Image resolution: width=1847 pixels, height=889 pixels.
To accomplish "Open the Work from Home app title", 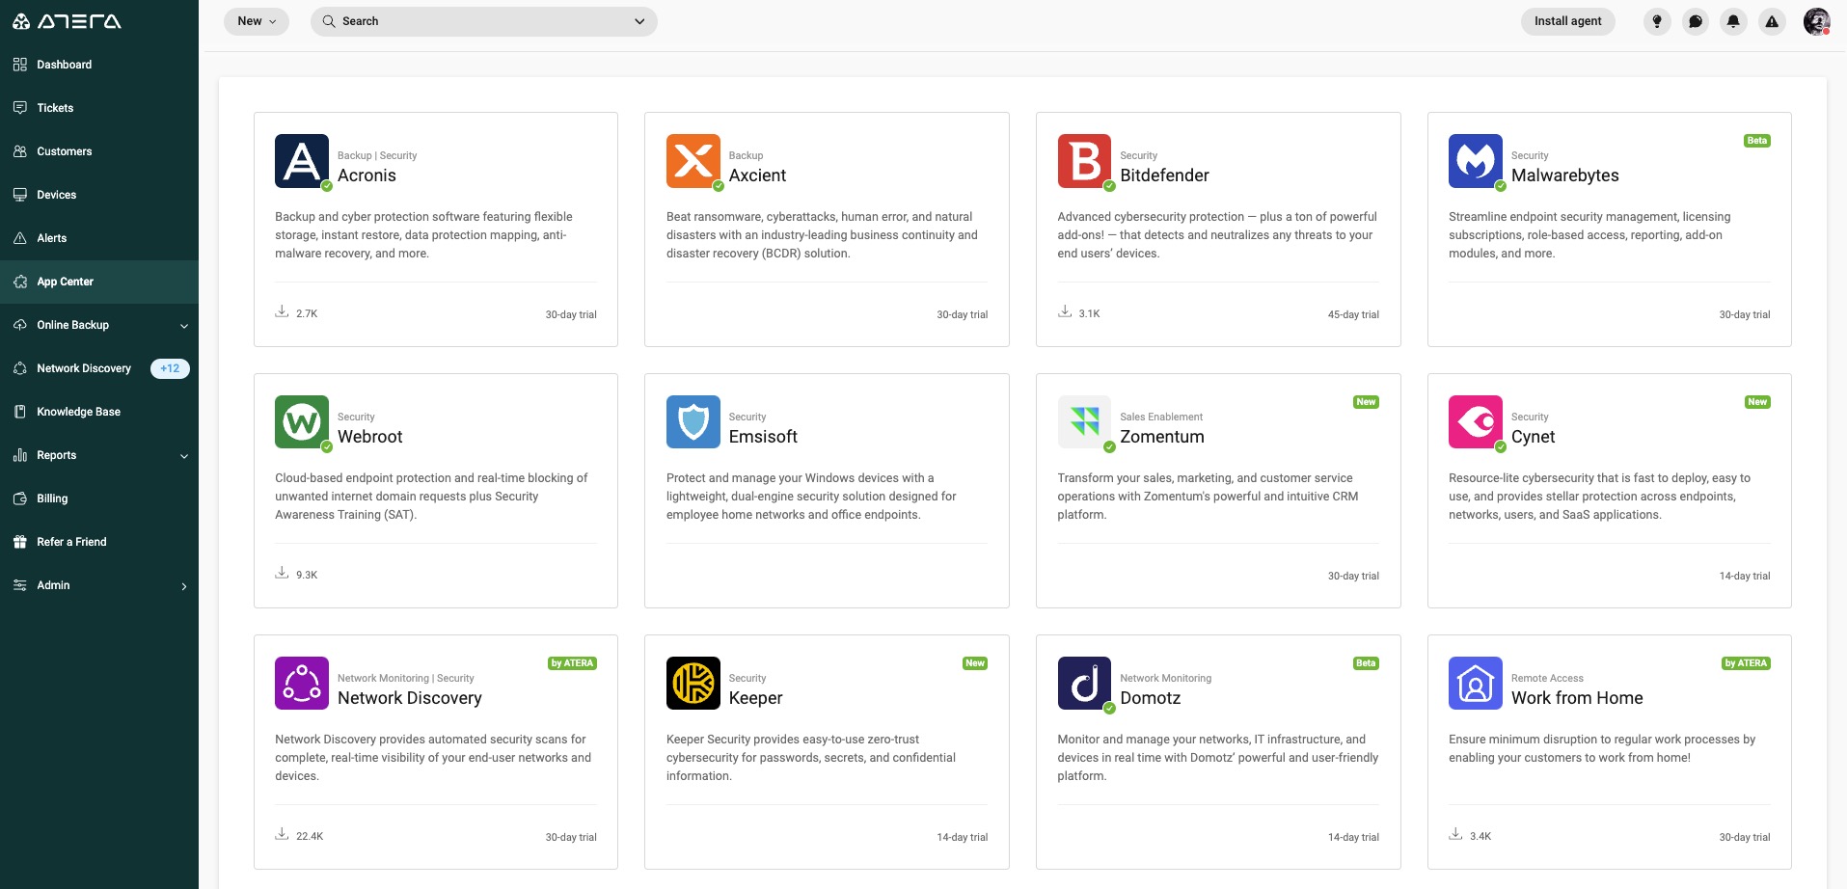I will click(1577, 698).
